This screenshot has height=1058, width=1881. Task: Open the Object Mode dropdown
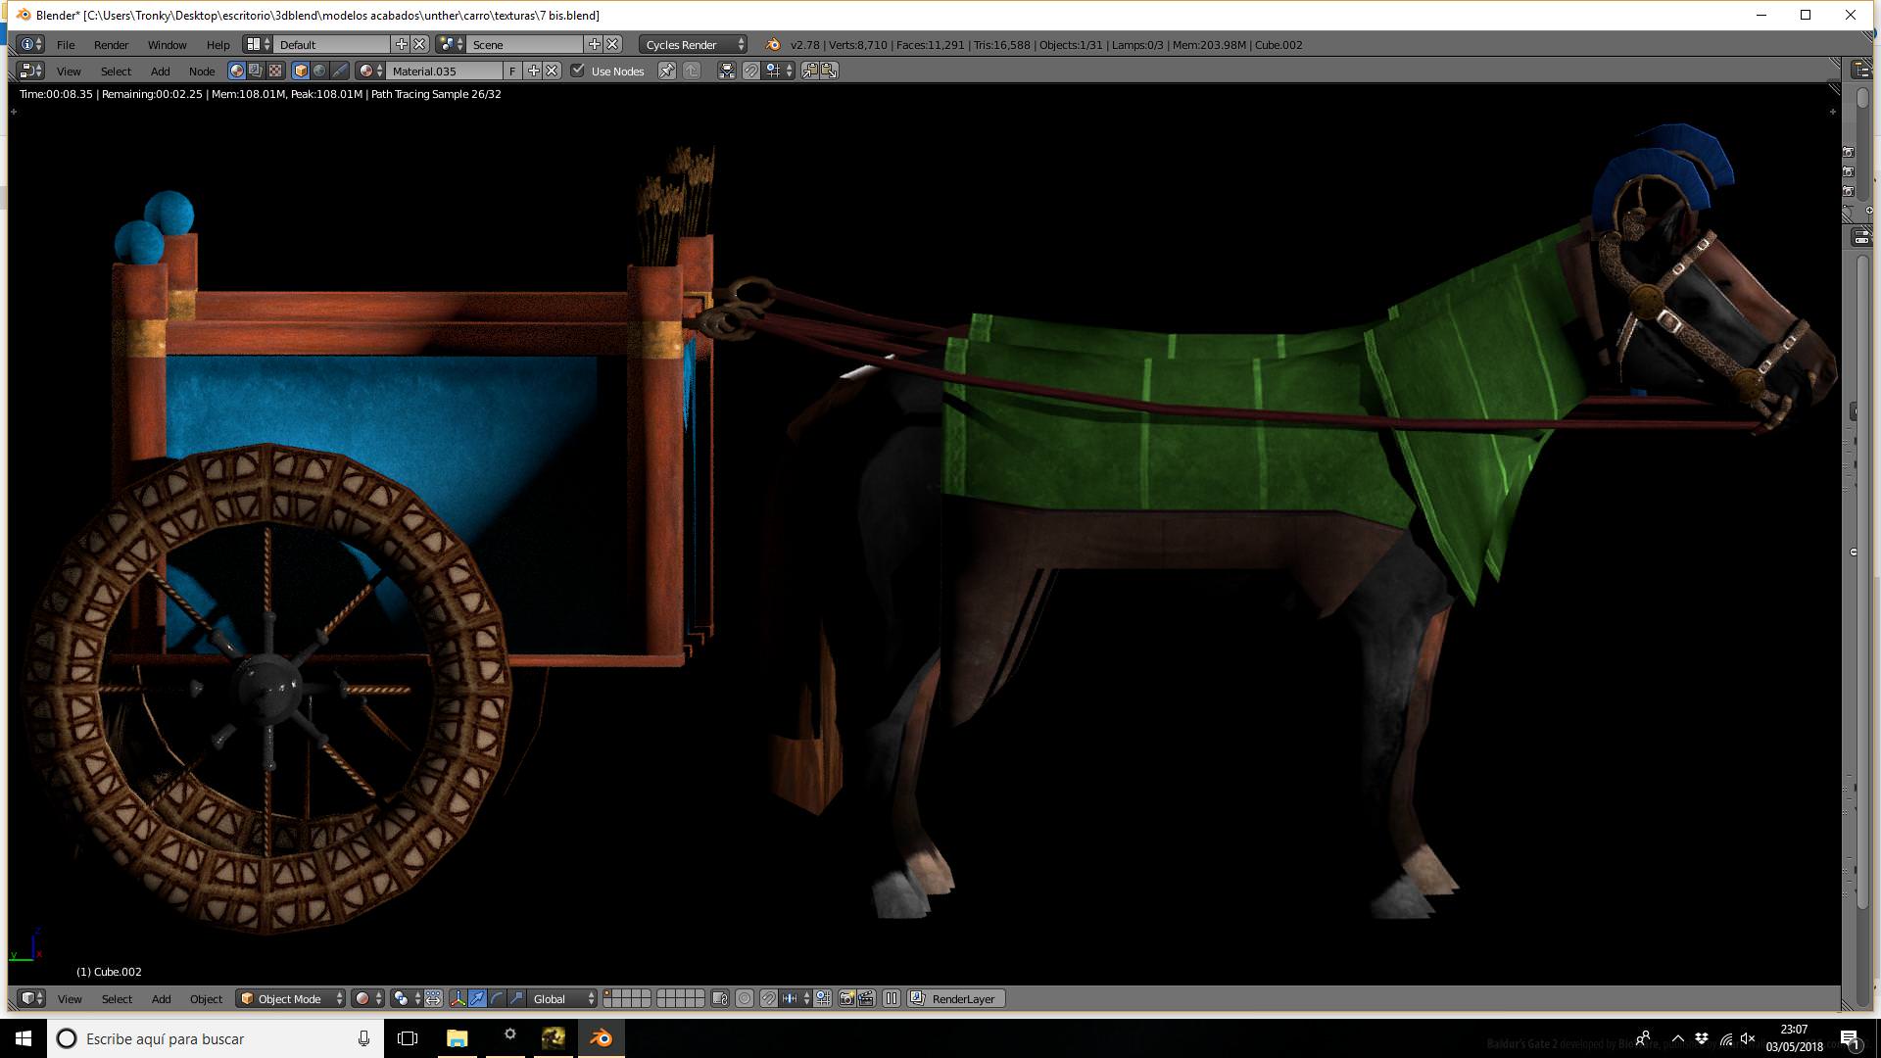(x=291, y=998)
